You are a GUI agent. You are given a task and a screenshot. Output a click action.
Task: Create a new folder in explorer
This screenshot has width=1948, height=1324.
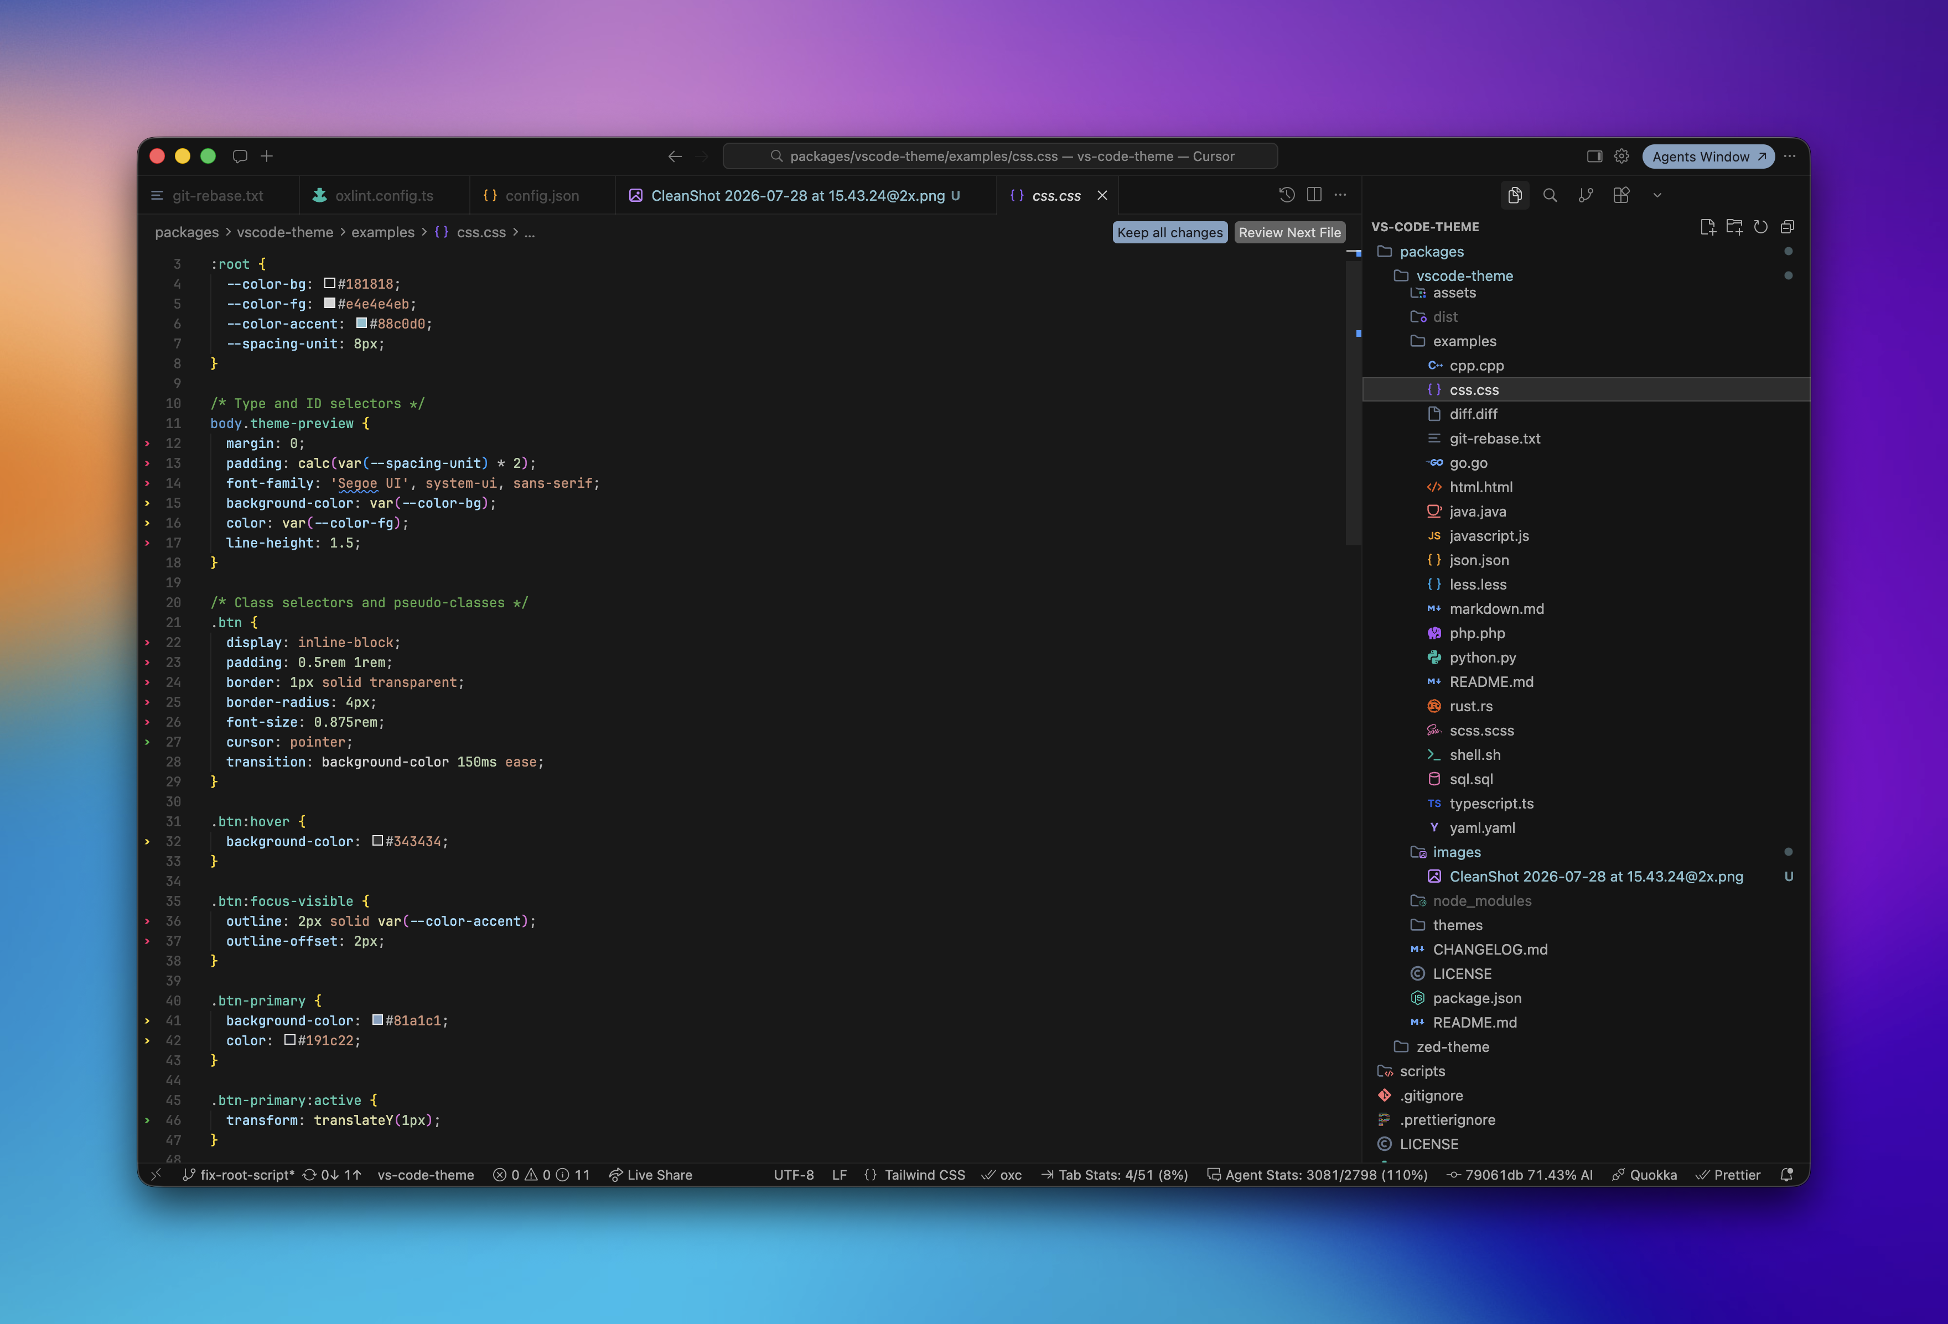pos(1734,227)
